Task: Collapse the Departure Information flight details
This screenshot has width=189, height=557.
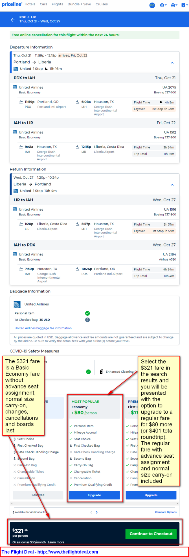Action: [x=172, y=63]
